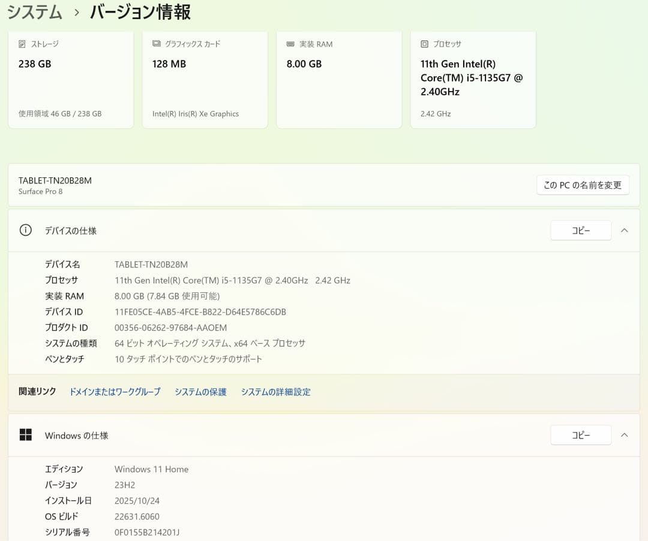The width and height of the screenshot is (648, 541).
Task: Click the プロセッサ chip icon
Action: [425, 44]
